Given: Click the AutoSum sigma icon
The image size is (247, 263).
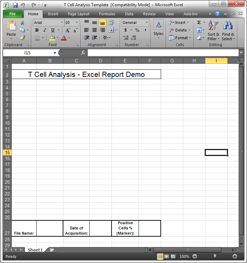Looking at the screenshot, I should (x=199, y=23).
